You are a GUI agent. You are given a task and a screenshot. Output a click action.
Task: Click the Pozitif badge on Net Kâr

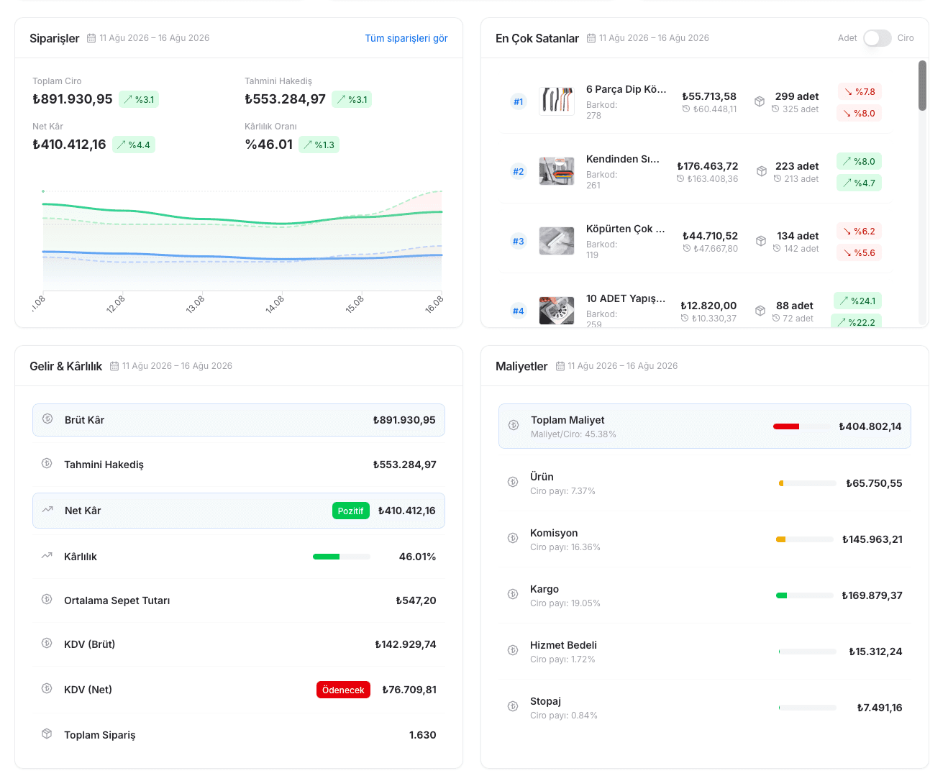tap(351, 511)
